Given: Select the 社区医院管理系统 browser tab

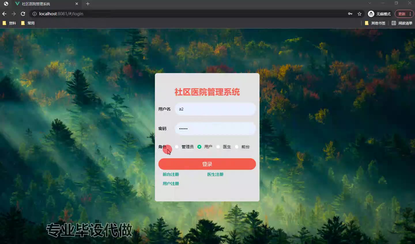Looking at the screenshot, I should pos(46,4).
